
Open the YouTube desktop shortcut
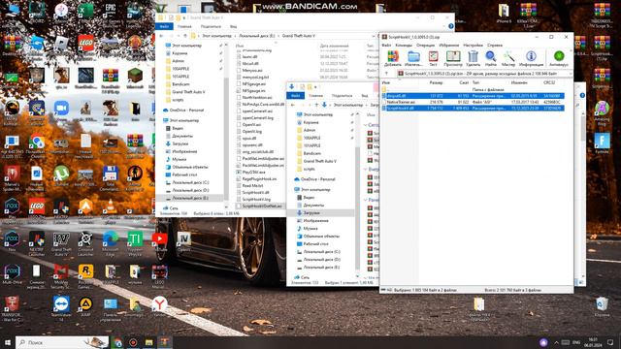click(x=159, y=241)
